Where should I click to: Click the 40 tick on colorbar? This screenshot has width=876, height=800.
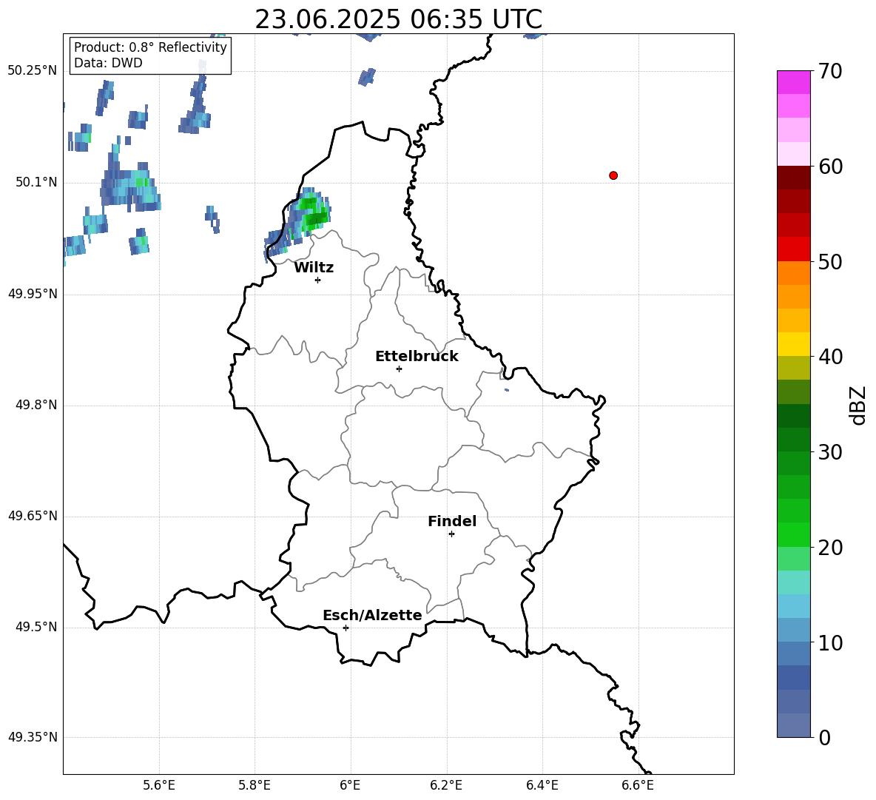click(830, 357)
